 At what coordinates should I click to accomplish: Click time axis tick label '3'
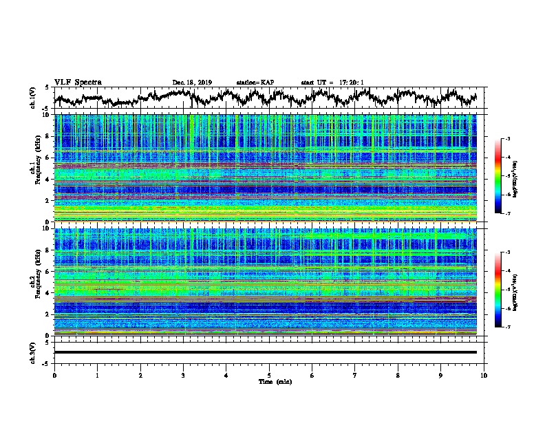(x=183, y=376)
